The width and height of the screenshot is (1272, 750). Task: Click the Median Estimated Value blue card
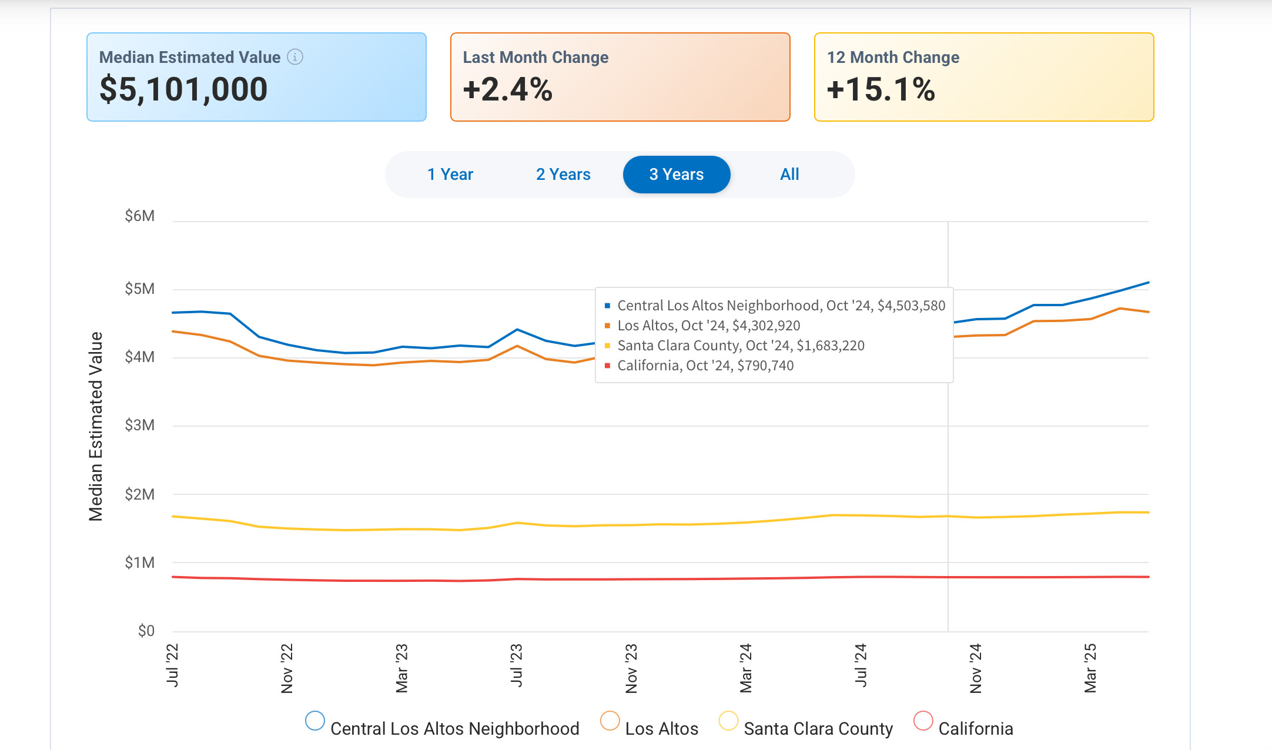tap(256, 77)
